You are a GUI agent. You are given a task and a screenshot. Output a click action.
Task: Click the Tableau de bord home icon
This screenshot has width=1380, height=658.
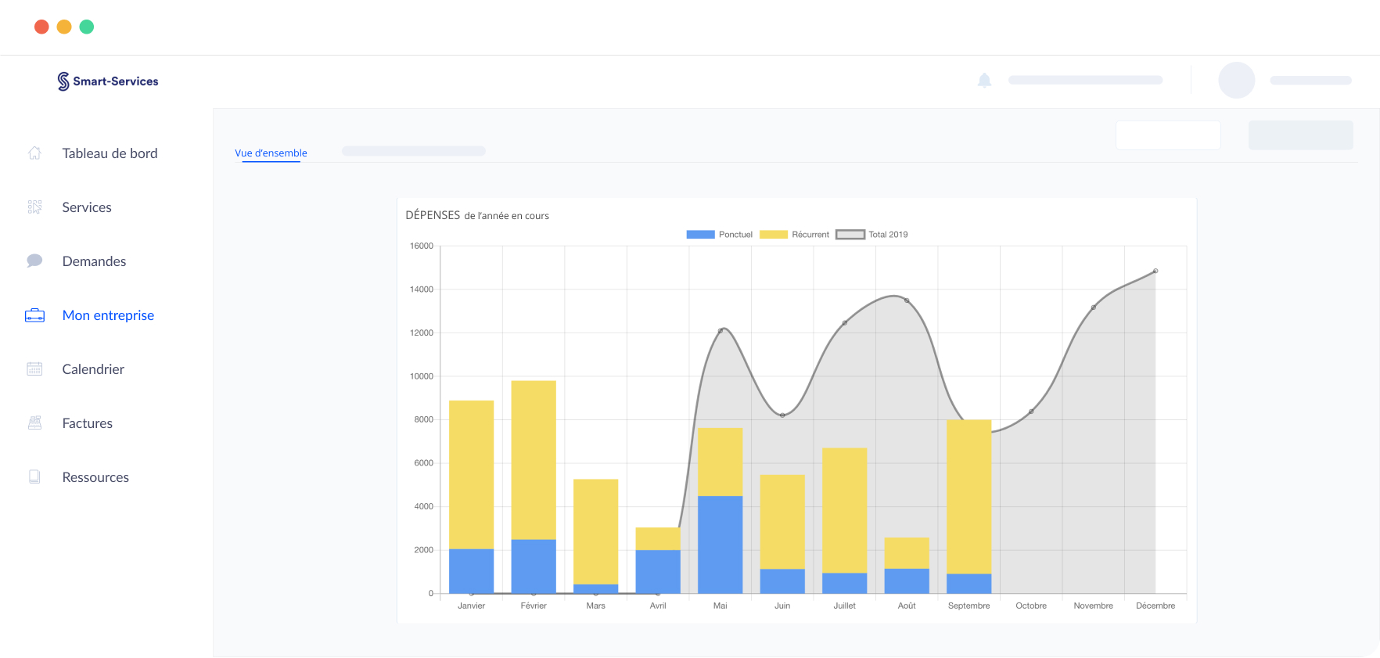(34, 153)
